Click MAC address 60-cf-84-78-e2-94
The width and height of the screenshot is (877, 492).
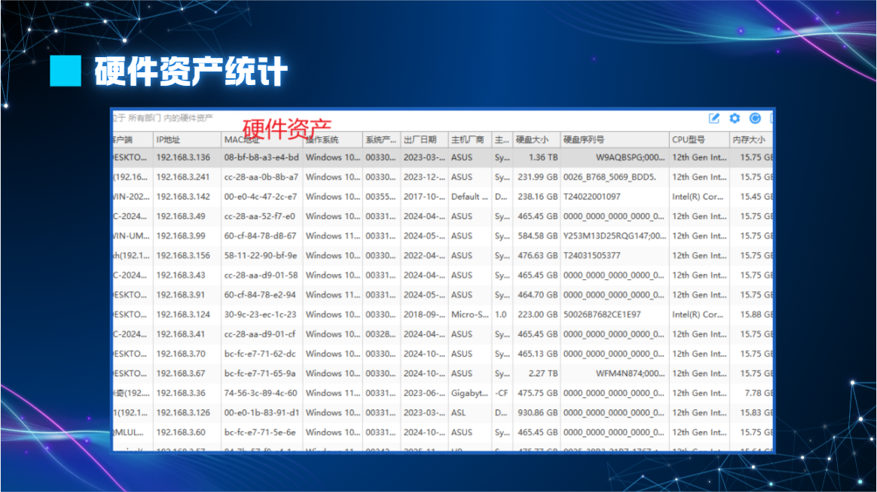tap(260, 295)
